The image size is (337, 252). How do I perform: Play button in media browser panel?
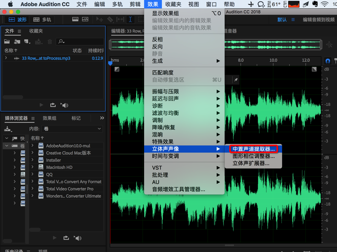54,238
